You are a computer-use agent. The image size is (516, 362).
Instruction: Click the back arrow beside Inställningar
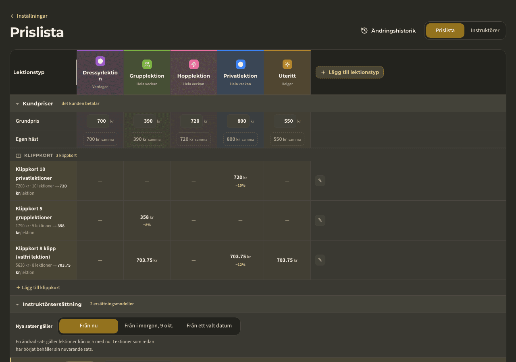tap(12, 16)
